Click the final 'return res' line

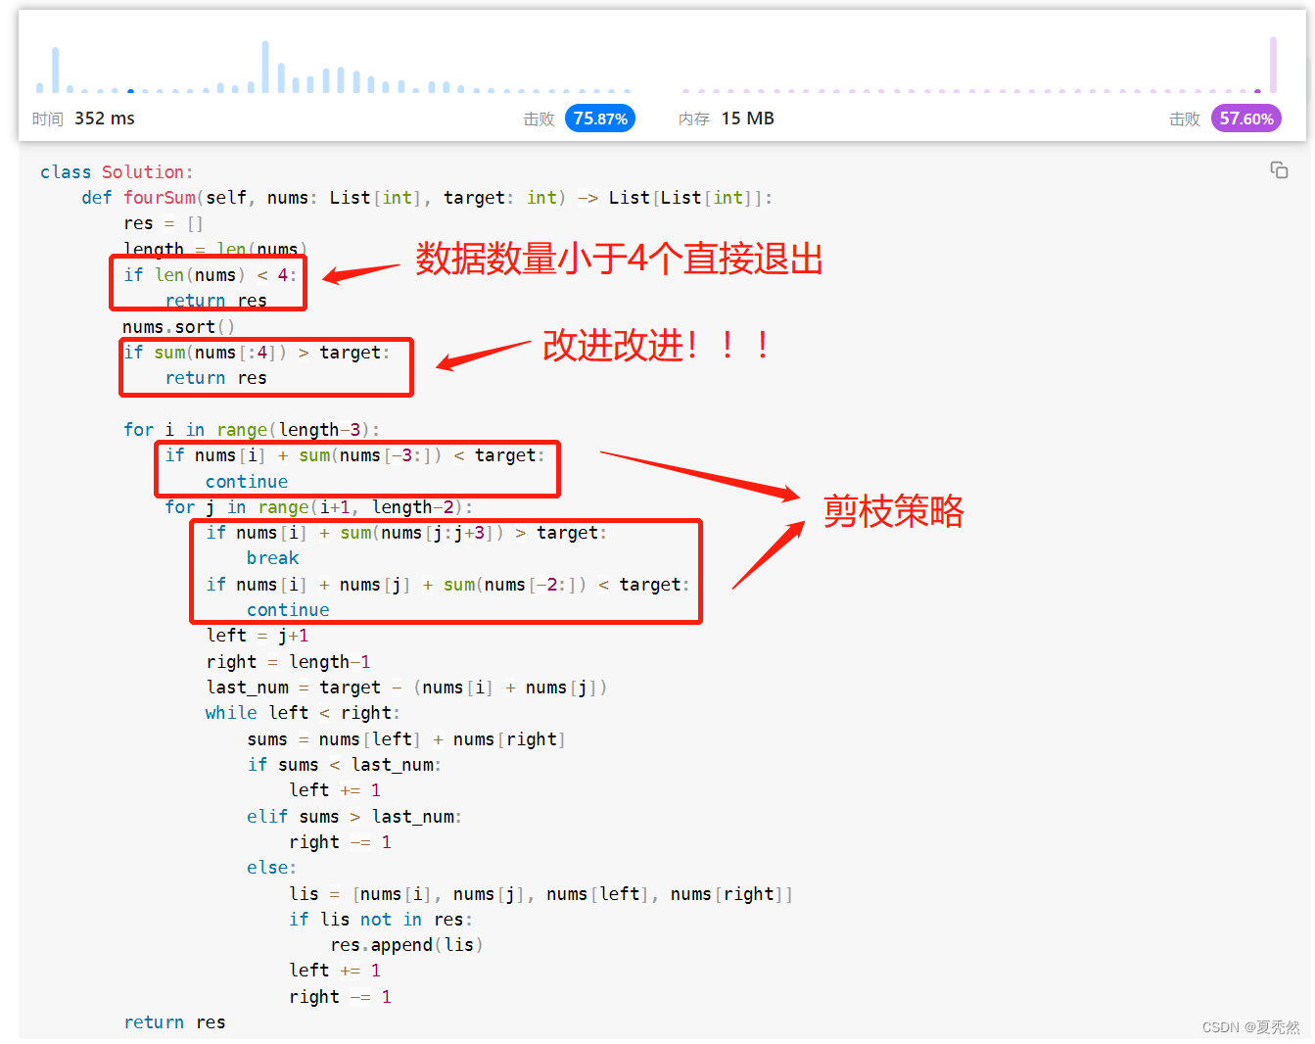tap(174, 1022)
